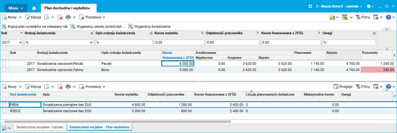Screen dimensions: 397x133
Task: Click Podgląd in the lower toolbar
Action: coord(343,87)
